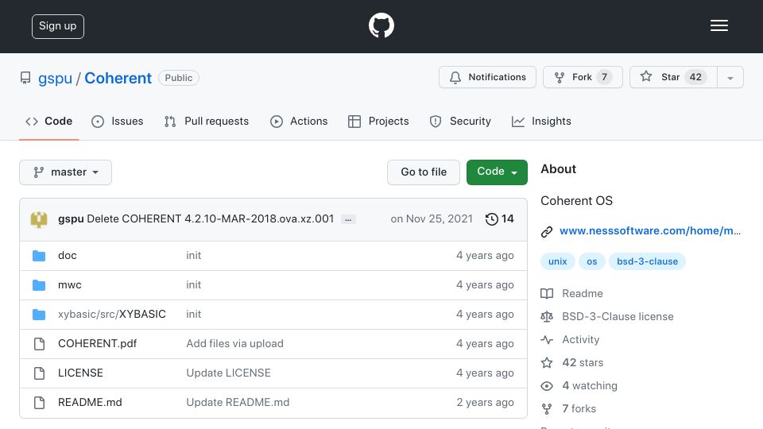Click the Go to file button

(x=424, y=172)
